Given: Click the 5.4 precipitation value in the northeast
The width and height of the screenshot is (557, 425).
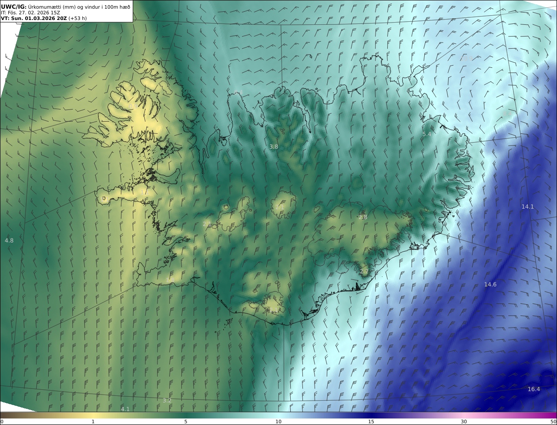Looking at the screenshot, I should pos(426,134).
